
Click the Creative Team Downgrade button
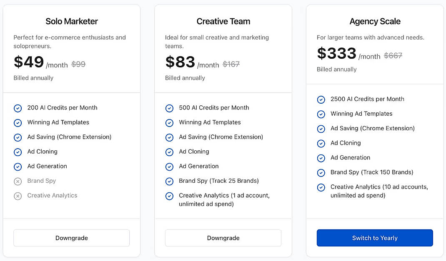223,238
